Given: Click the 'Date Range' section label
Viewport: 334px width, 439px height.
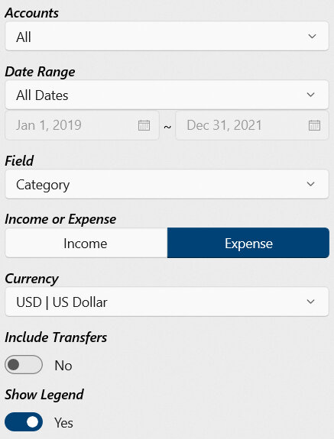Looking at the screenshot, I should [x=40, y=72].
